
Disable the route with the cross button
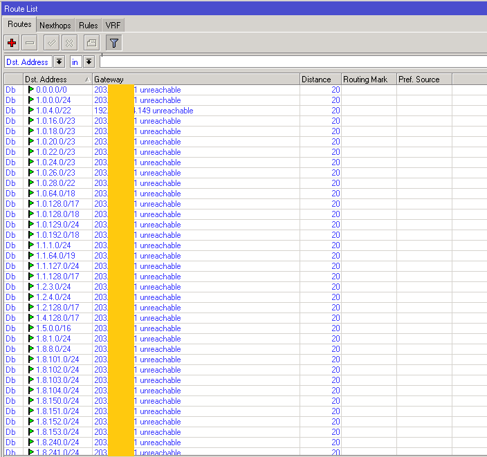[x=70, y=43]
